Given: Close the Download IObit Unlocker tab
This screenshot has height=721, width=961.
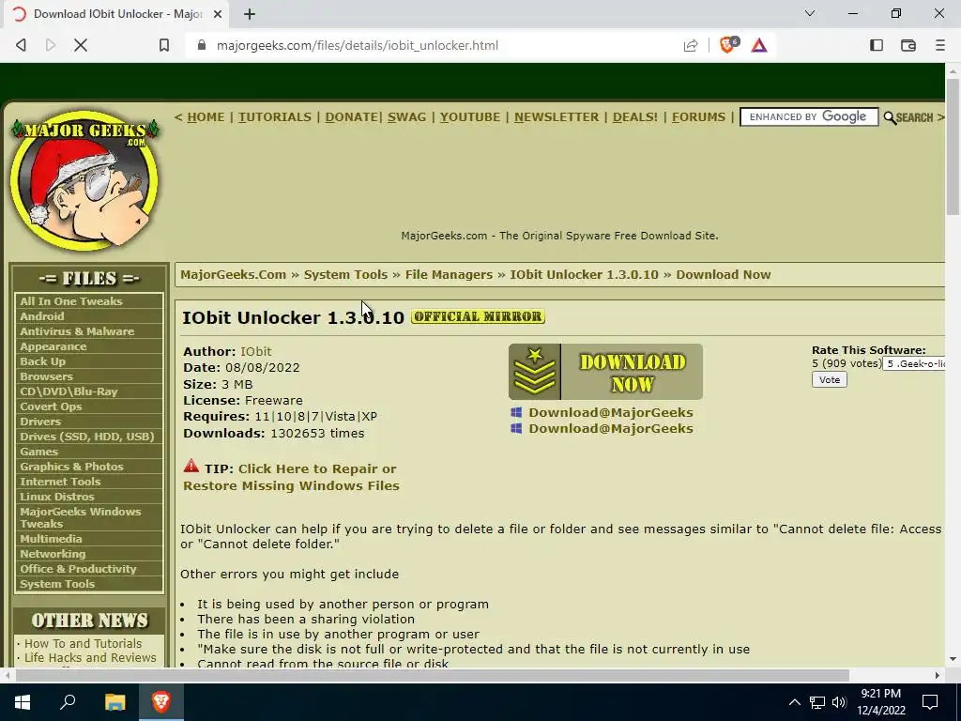Looking at the screenshot, I should click(x=218, y=14).
